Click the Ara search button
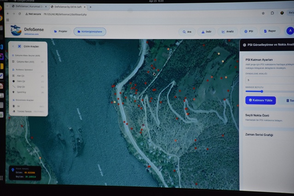Screen dimensions: 294x196 [x=187, y=32]
